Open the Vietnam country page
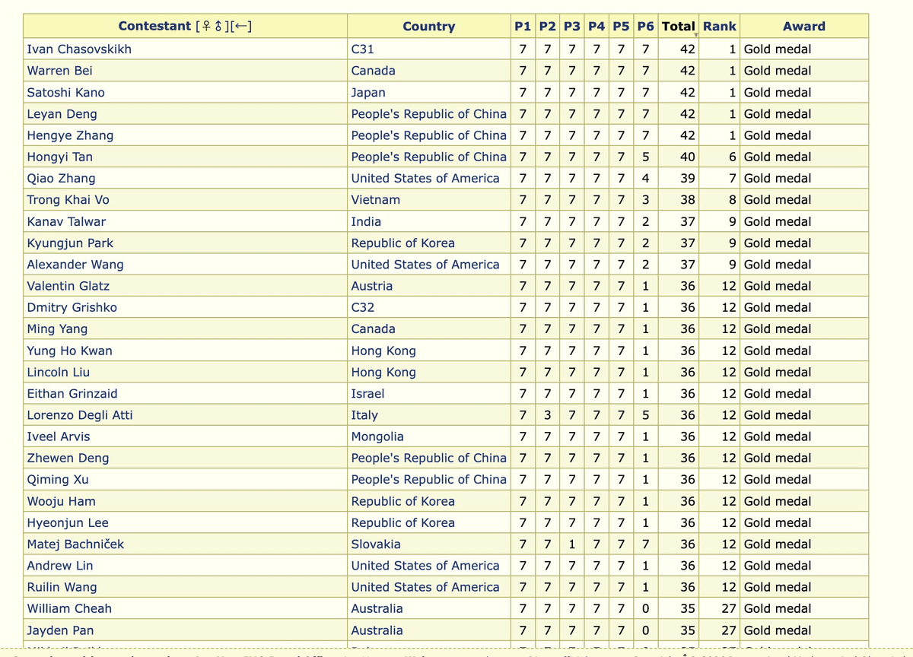 point(375,200)
